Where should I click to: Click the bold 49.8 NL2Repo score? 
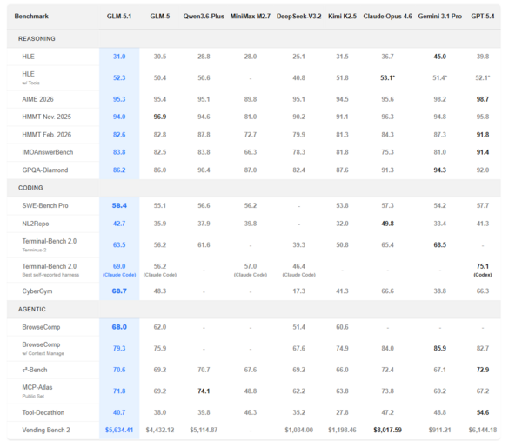coord(387,224)
